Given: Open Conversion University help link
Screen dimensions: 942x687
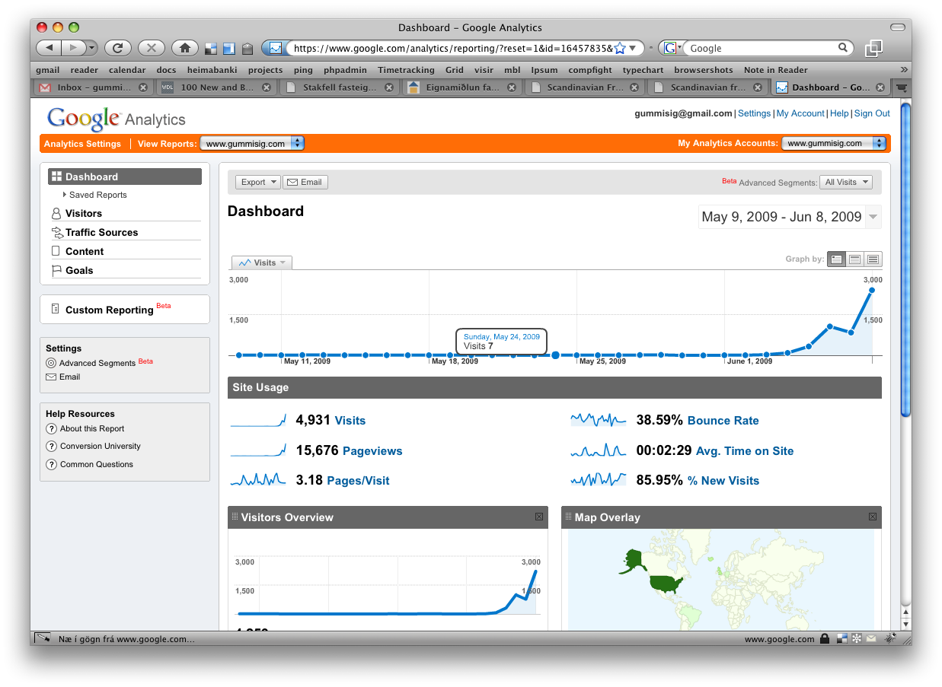Looking at the screenshot, I should (101, 447).
